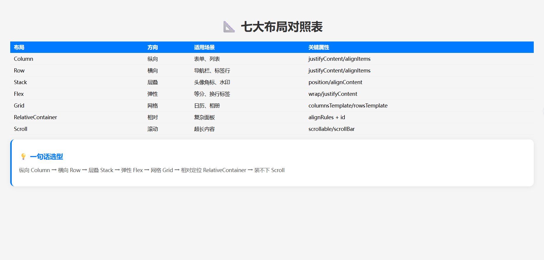Image resolution: width=544 pixels, height=260 pixels.
Task: Select the Row cell in the layout column
Action: [x=19, y=70]
